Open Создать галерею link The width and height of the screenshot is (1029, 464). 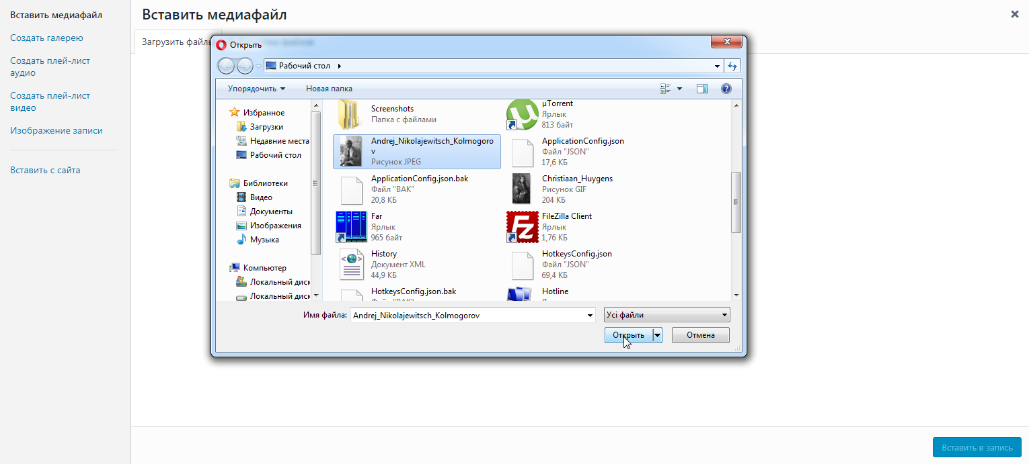[46, 38]
